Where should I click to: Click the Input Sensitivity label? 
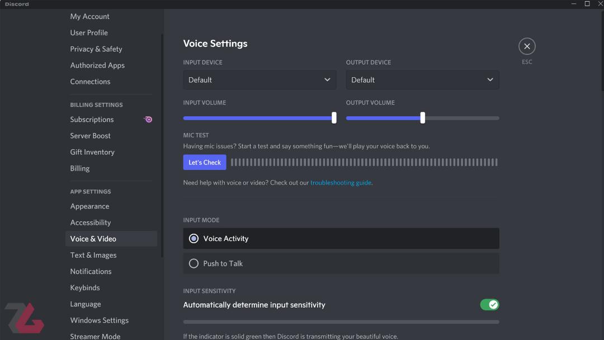[209, 291]
